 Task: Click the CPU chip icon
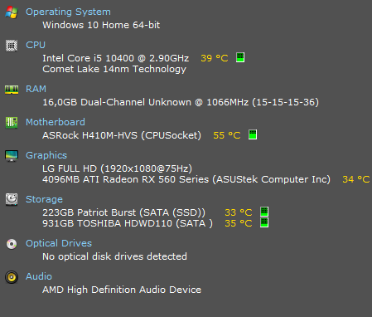(x=12, y=46)
